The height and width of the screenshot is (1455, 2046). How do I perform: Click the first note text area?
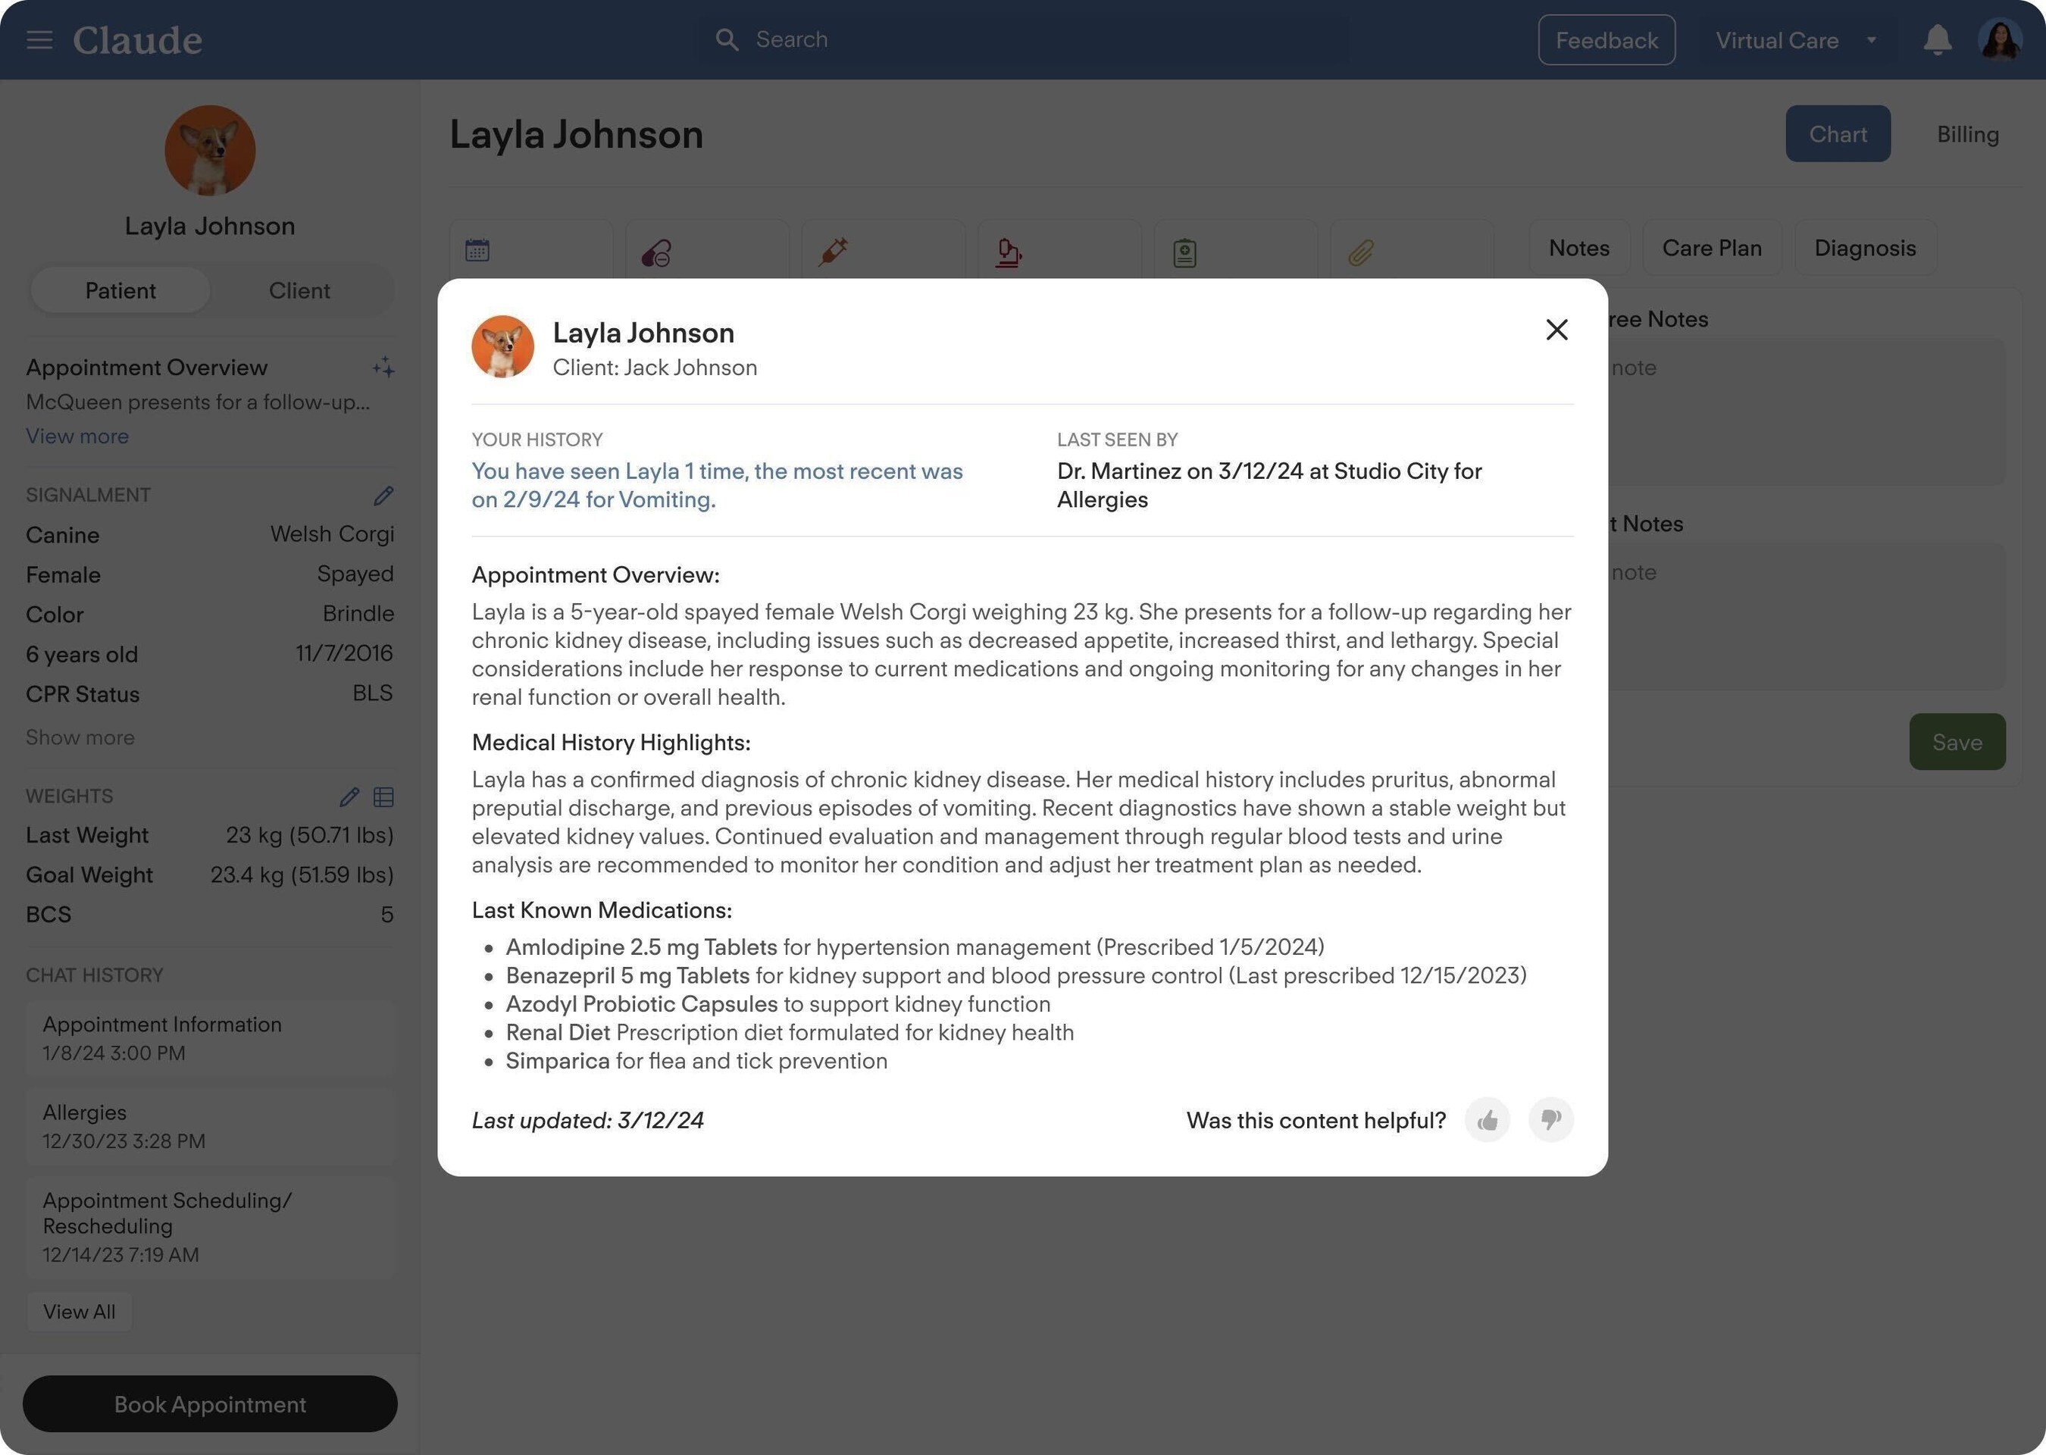pos(1807,412)
